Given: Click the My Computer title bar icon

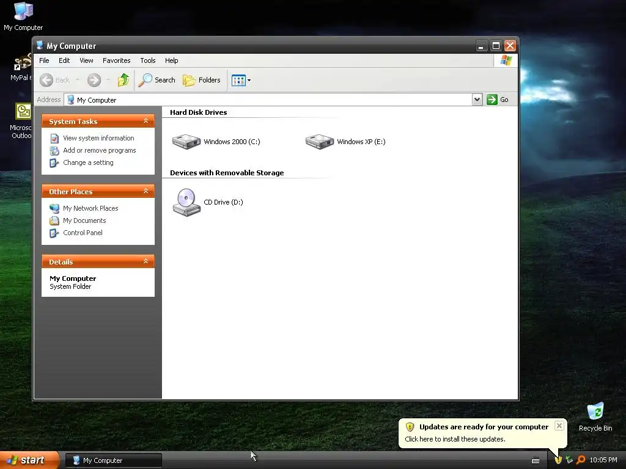Looking at the screenshot, I should 40,45.
